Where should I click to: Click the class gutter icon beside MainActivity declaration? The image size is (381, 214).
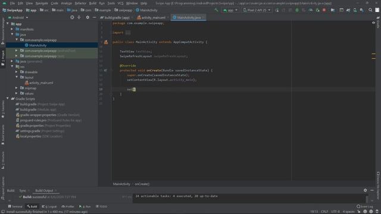click(x=106, y=42)
